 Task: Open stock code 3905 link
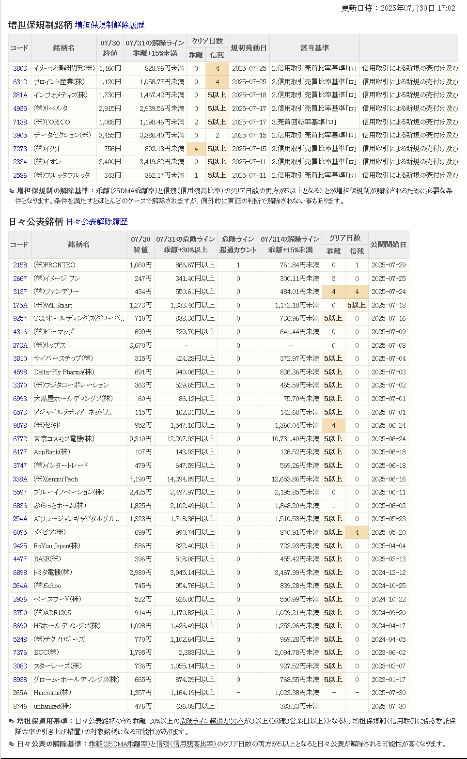pos(20,135)
